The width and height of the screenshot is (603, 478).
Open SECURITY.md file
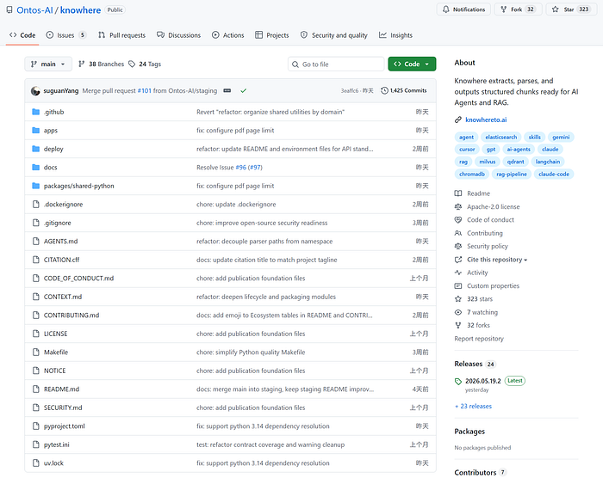tap(63, 408)
